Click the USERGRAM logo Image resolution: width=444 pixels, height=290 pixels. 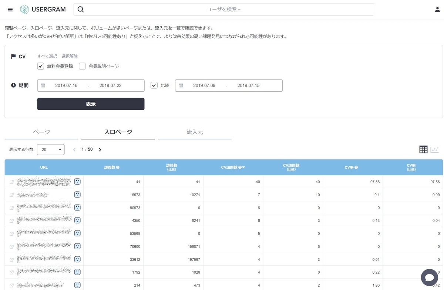tap(43, 10)
